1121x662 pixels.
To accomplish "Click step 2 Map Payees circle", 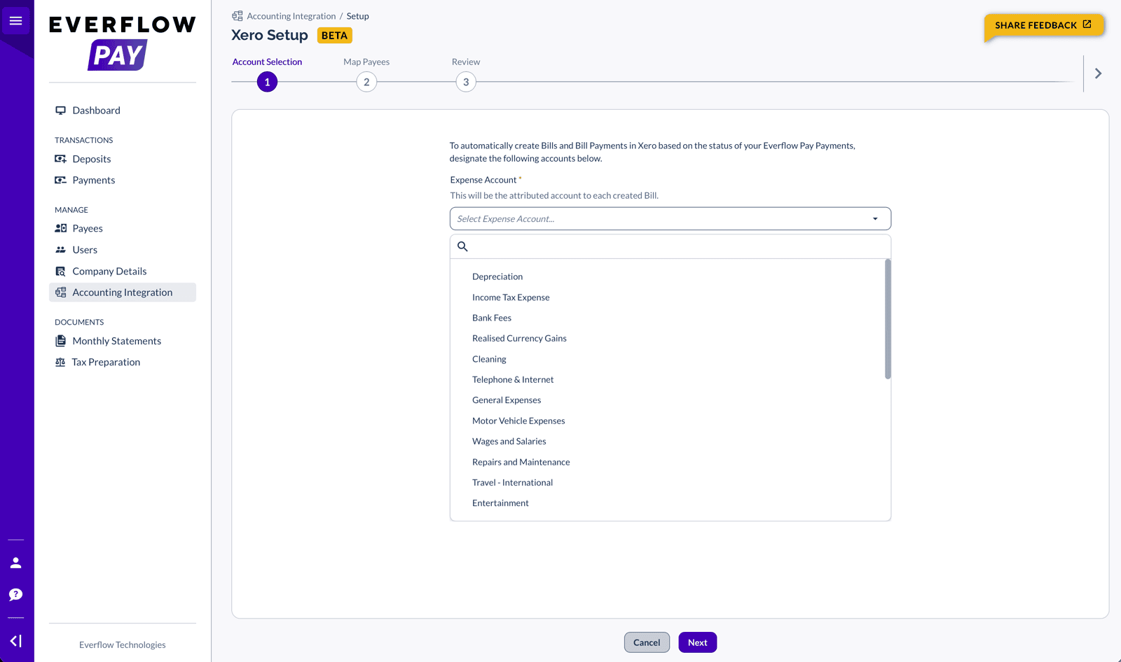I will 366,82.
